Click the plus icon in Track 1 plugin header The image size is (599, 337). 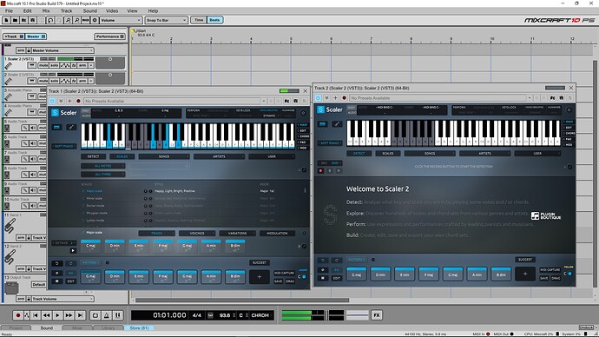pyautogui.click(x=69, y=101)
